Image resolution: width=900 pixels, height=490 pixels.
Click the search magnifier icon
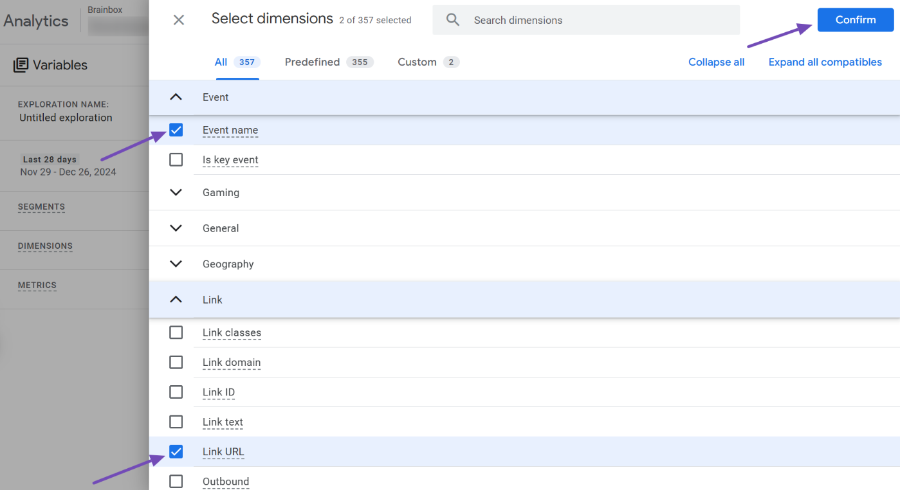tap(453, 20)
